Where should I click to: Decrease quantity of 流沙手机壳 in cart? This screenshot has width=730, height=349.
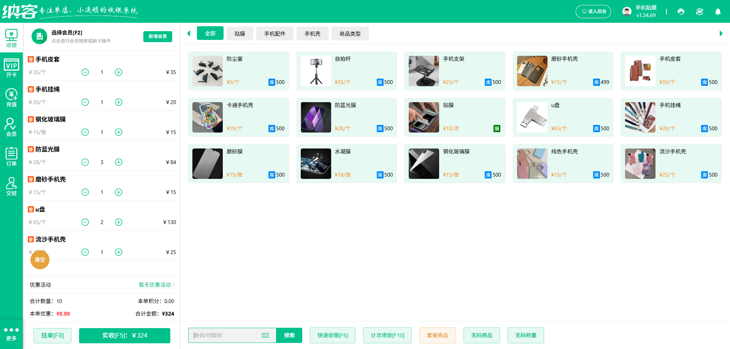85,252
